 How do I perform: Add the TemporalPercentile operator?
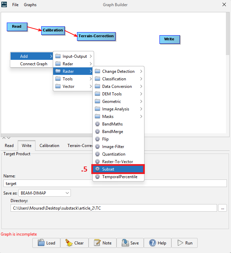point(118,177)
